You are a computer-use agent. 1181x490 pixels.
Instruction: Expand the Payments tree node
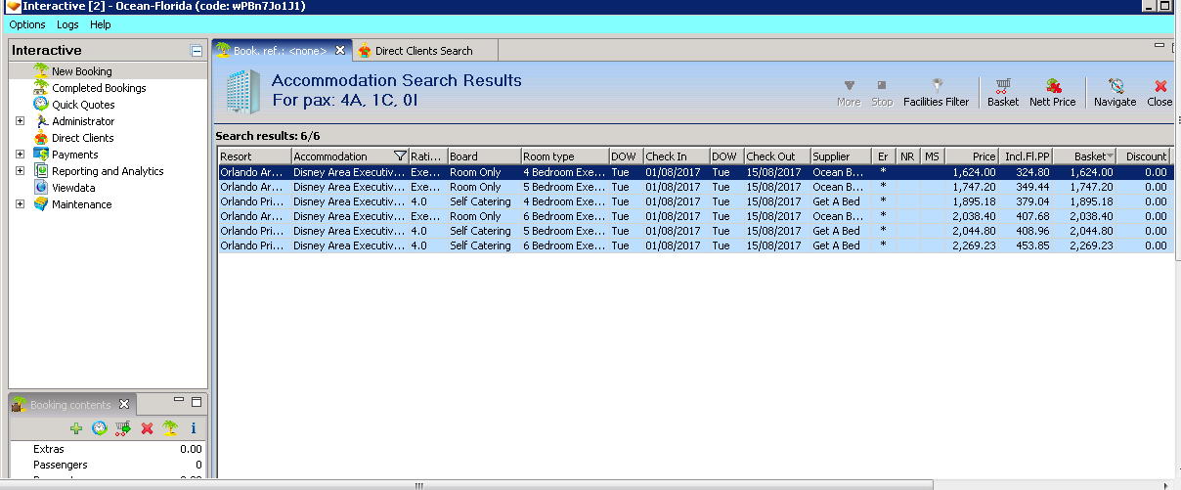pos(21,155)
